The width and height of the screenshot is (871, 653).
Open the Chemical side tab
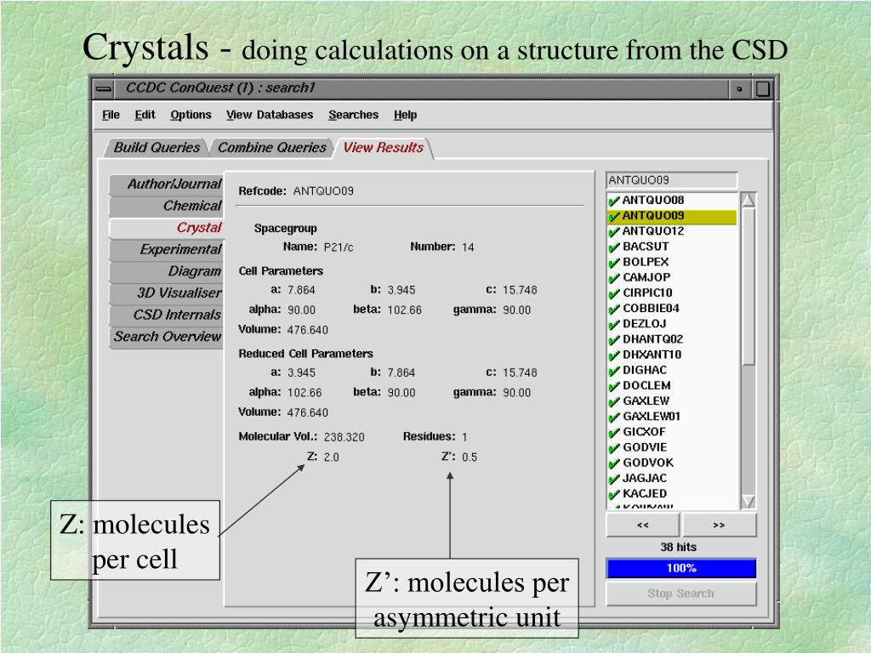coord(168,206)
